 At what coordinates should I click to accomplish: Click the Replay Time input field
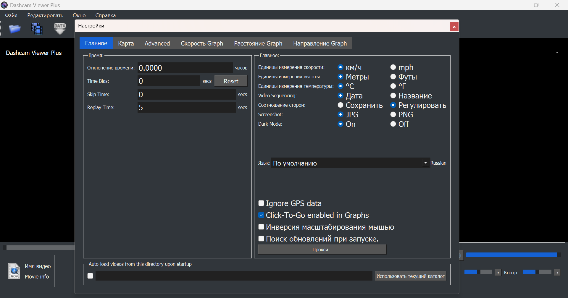pyautogui.click(x=186, y=107)
